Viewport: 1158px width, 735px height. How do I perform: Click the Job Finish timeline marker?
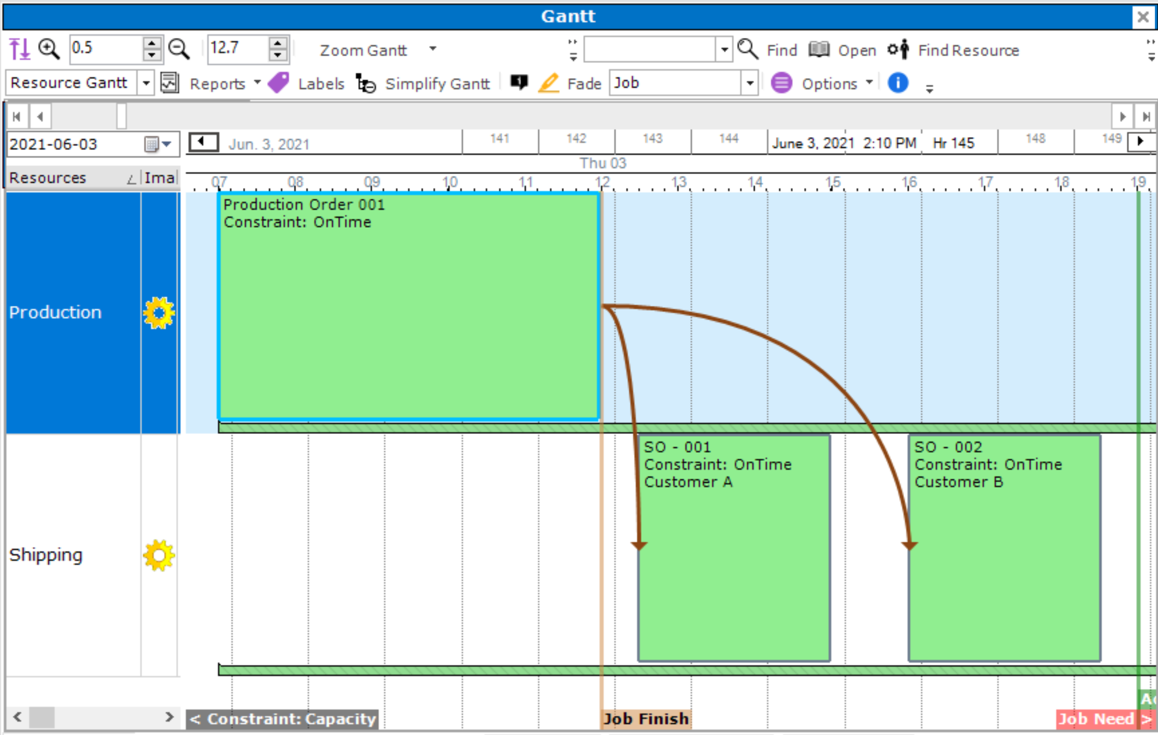coord(646,719)
